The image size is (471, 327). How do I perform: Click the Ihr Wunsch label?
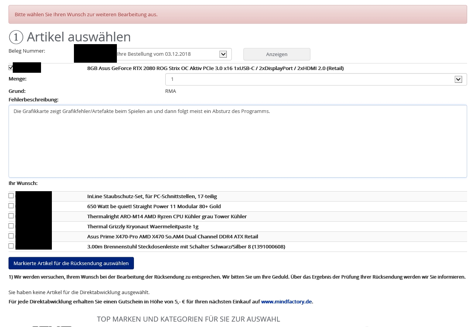(x=23, y=183)
